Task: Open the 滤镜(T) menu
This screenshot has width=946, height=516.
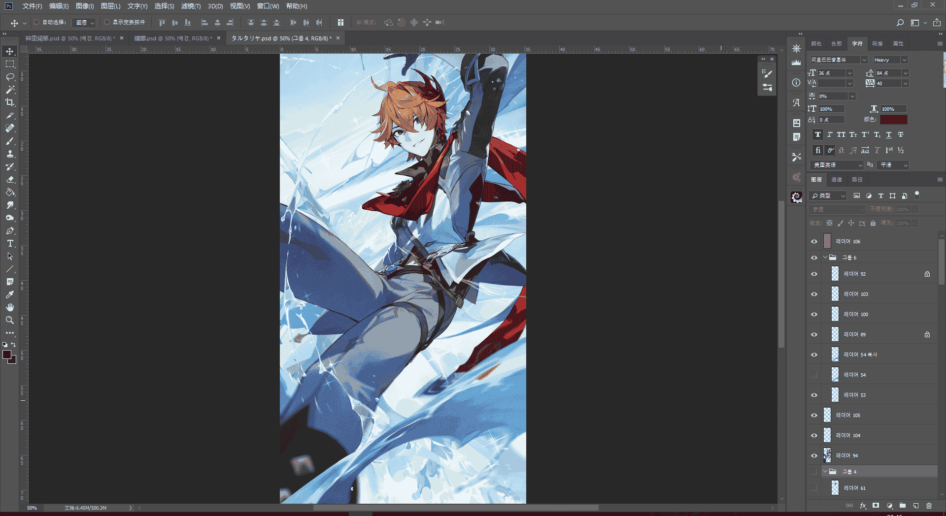Action: point(191,6)
